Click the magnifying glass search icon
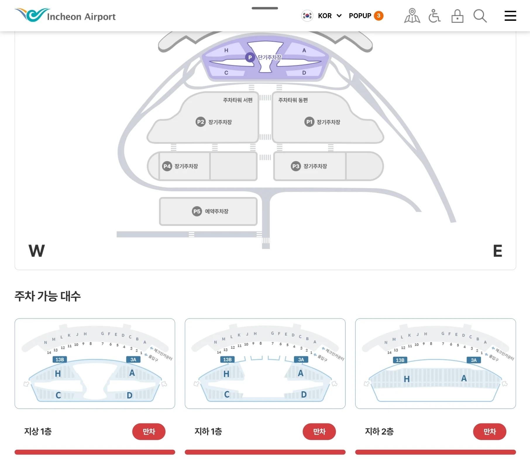 point(480,16)
